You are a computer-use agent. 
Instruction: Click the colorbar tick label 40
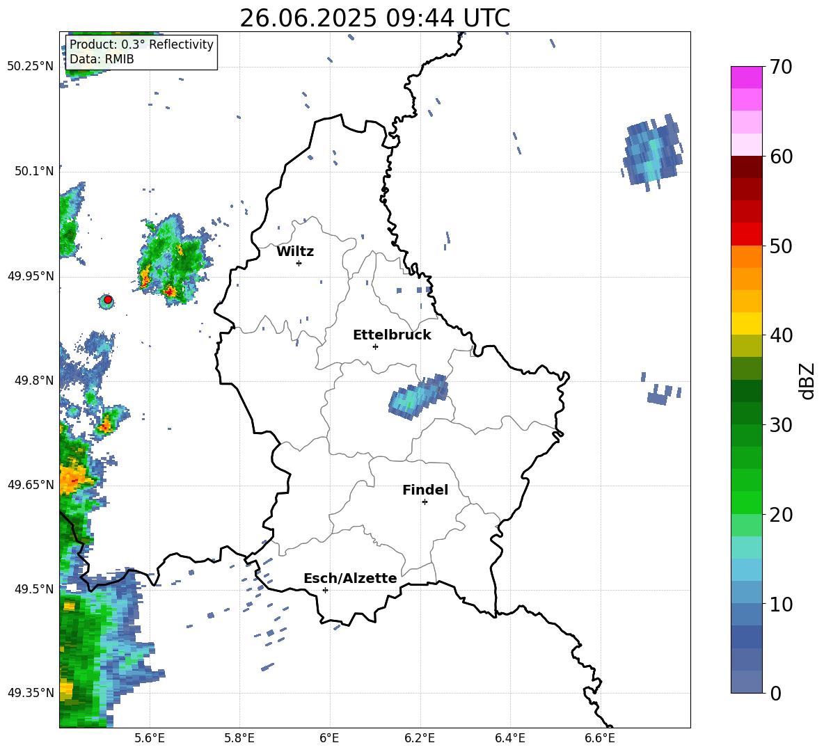[x=781, y=335]
